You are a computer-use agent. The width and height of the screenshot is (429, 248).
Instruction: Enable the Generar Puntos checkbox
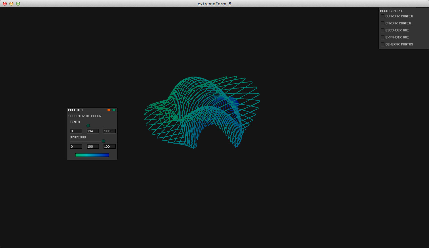[x=382, y=44]
